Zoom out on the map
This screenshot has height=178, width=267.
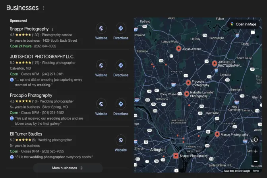click(256, 161)
